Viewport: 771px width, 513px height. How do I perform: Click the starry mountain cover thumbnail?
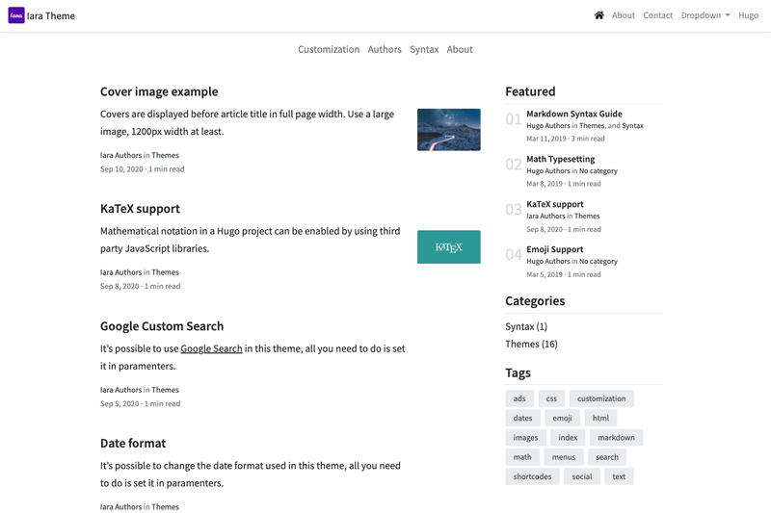(x=449, y=130)
